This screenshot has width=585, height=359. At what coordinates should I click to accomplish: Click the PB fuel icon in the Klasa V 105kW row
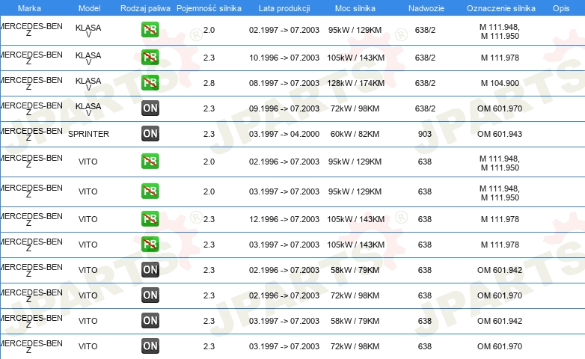150,58
